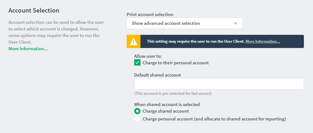
Task: Click the Charge shared account label text
Action: click(x=166, y=111)
